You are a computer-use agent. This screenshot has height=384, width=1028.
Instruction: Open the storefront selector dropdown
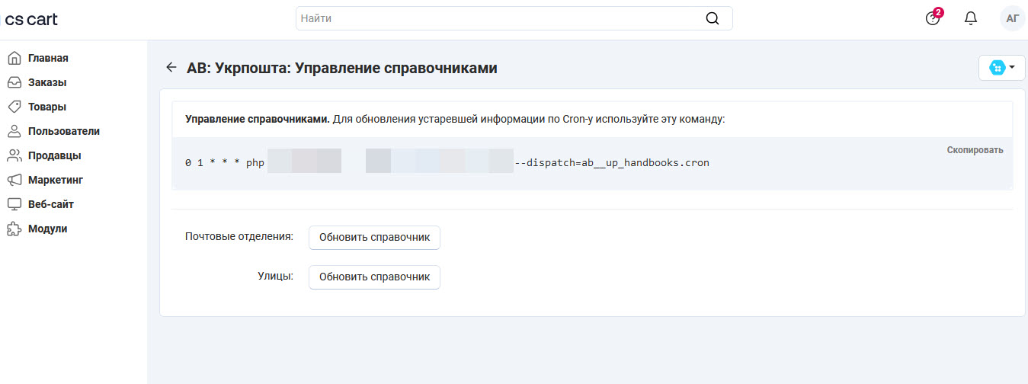(x=1001, y=68)
